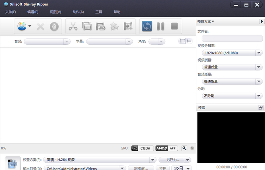Toggle AMD APP GPU acceleration
This screenshot has width=265, height=170.
166,148
